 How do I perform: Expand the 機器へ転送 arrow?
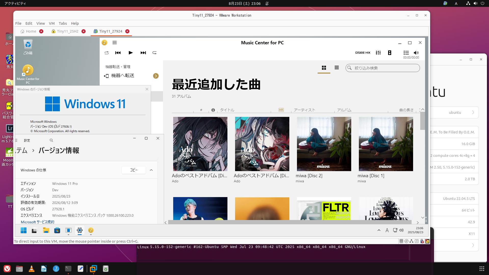click(156, 76)
